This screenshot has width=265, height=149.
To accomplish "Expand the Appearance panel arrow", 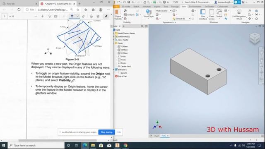I will click(x=175, y=22).
